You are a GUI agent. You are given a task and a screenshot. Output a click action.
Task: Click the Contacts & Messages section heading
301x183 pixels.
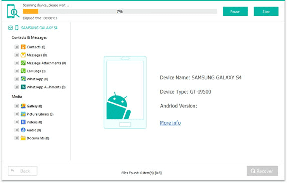click(29, 37)
